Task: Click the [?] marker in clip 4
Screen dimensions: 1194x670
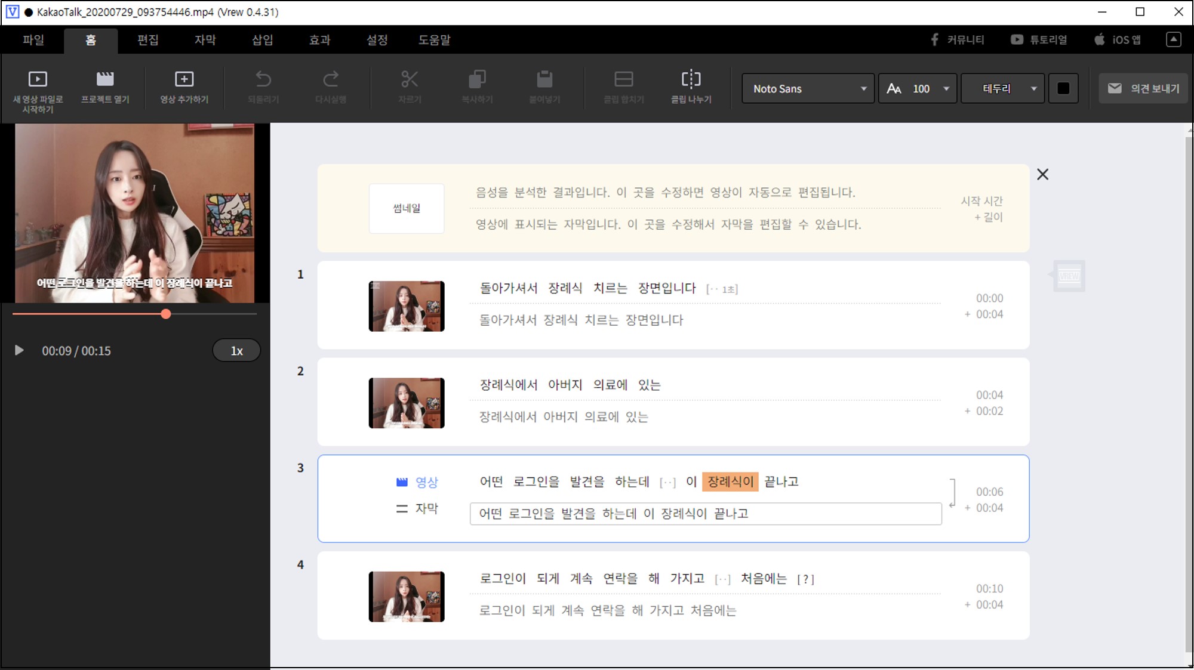Action: (805, 579)
